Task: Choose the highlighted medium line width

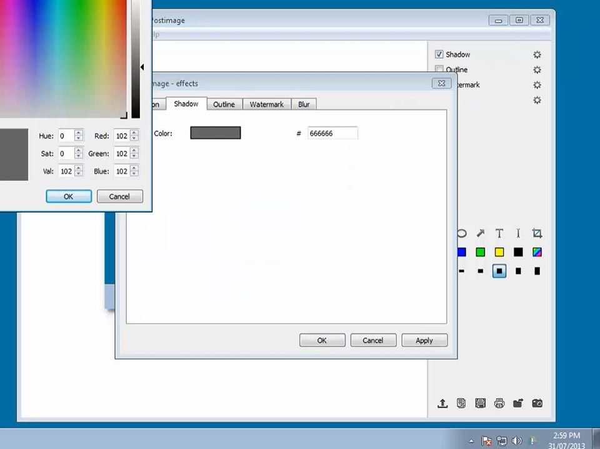Action: click(499, 271)
